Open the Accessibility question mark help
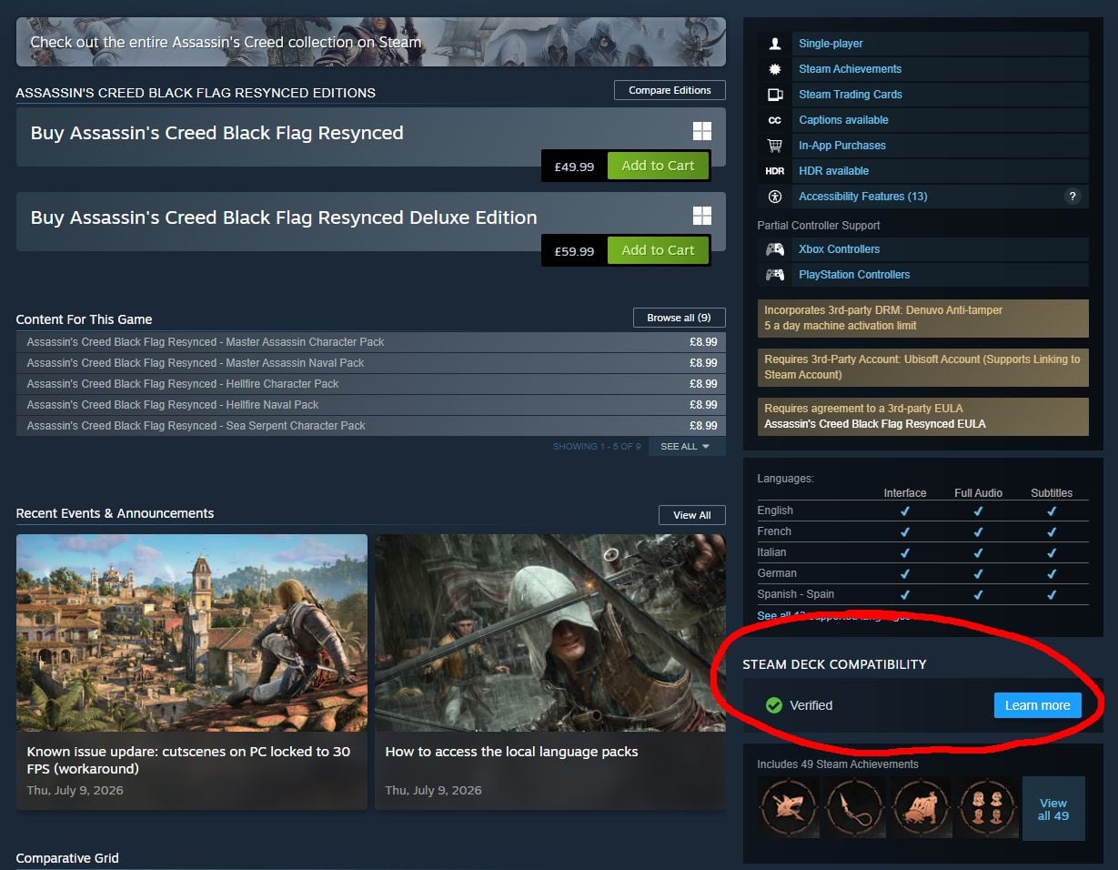1118x870 pixels. [x=1073, y=197]
